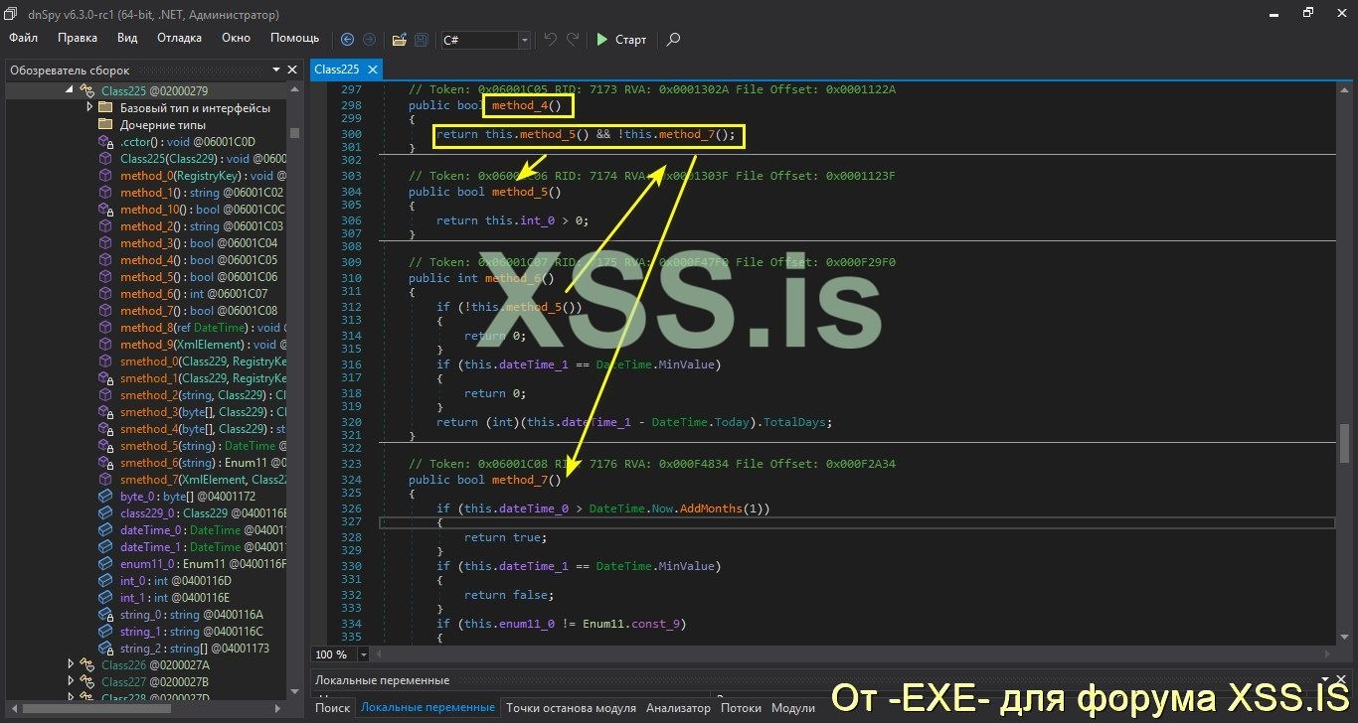Click the string_2 field icon
1358x723 pixels.
coord(105,648)
